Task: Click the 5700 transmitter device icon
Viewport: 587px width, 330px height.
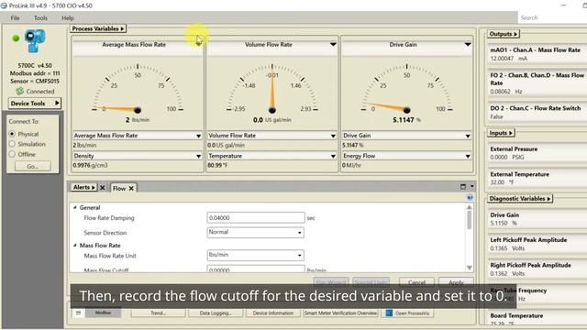Action: [35, 40]
